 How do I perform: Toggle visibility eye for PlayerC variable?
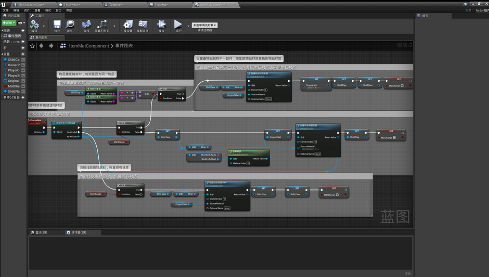coord(23,70)
